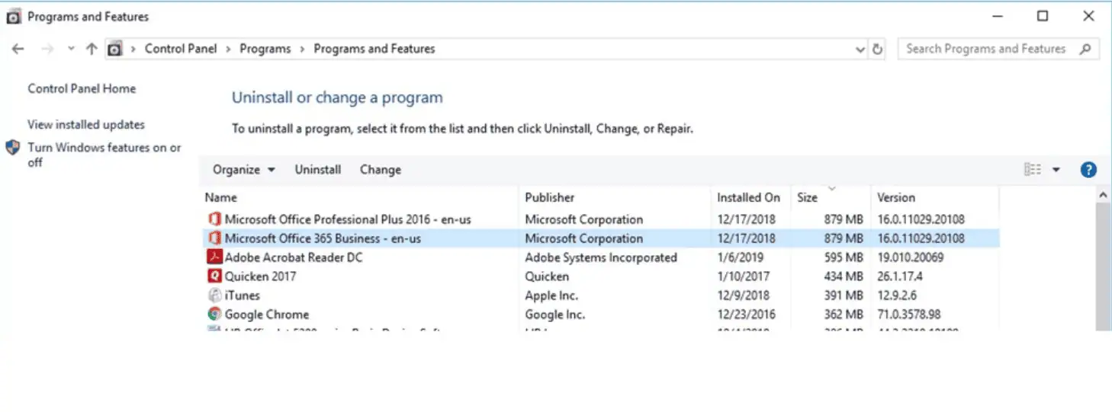1112x412 pixels.
Task: Sort by Version column header
Action: click(x=934, y=197)
